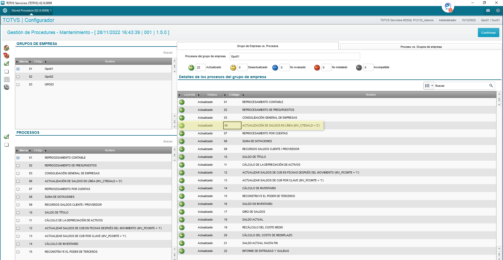Image resolution: width=503 pixels, height=260 pixels.
Task: Toggle checkbox for process 02 REPROCESAMIENTO DE PRESUPUESTOS
Action: click(18, 166)
